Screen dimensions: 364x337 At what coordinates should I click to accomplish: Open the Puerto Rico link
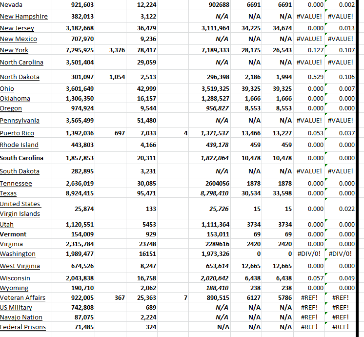[17, 133]
